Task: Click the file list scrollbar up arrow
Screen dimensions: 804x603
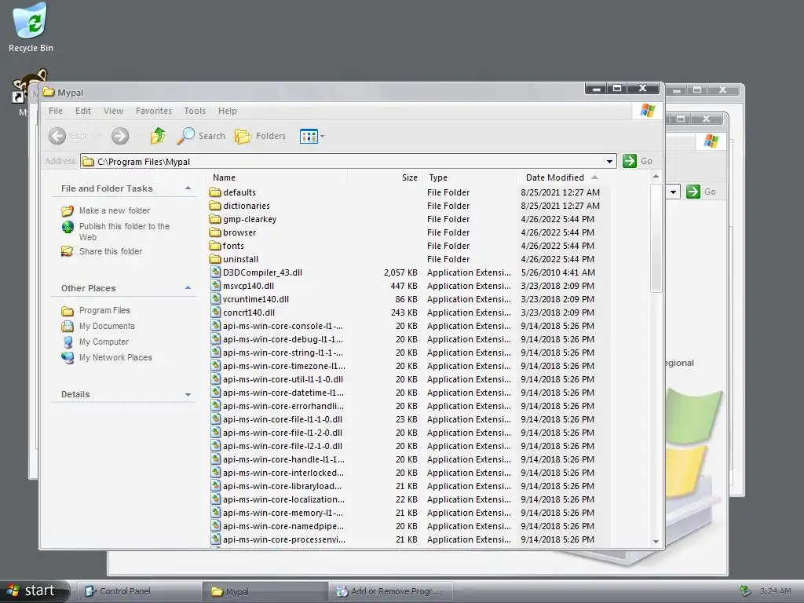Action: 656,177
